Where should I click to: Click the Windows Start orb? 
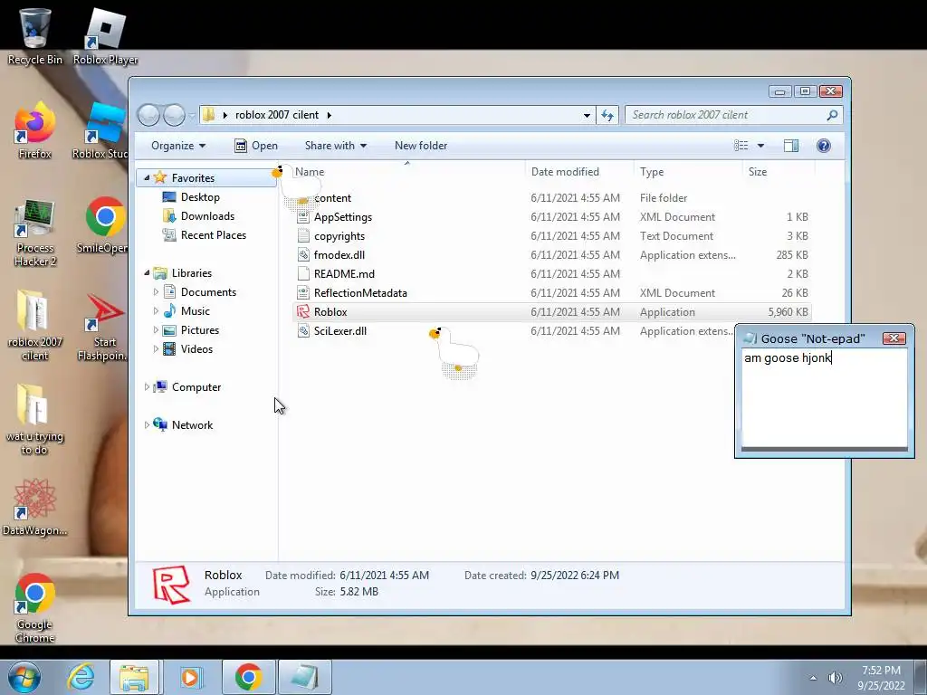tap(24, 677)
